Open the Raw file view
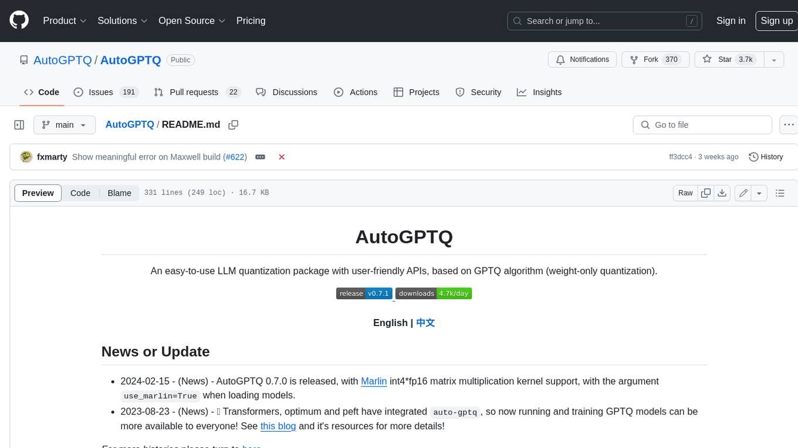 tap(685, 193)
